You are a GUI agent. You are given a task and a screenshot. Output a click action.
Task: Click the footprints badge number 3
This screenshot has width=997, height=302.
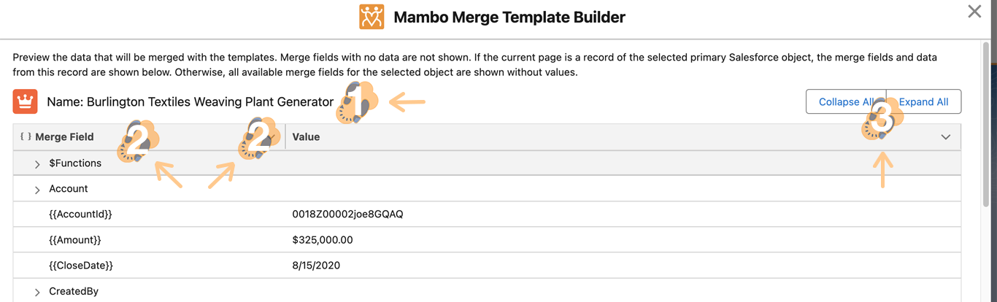[x=882, y=120]
